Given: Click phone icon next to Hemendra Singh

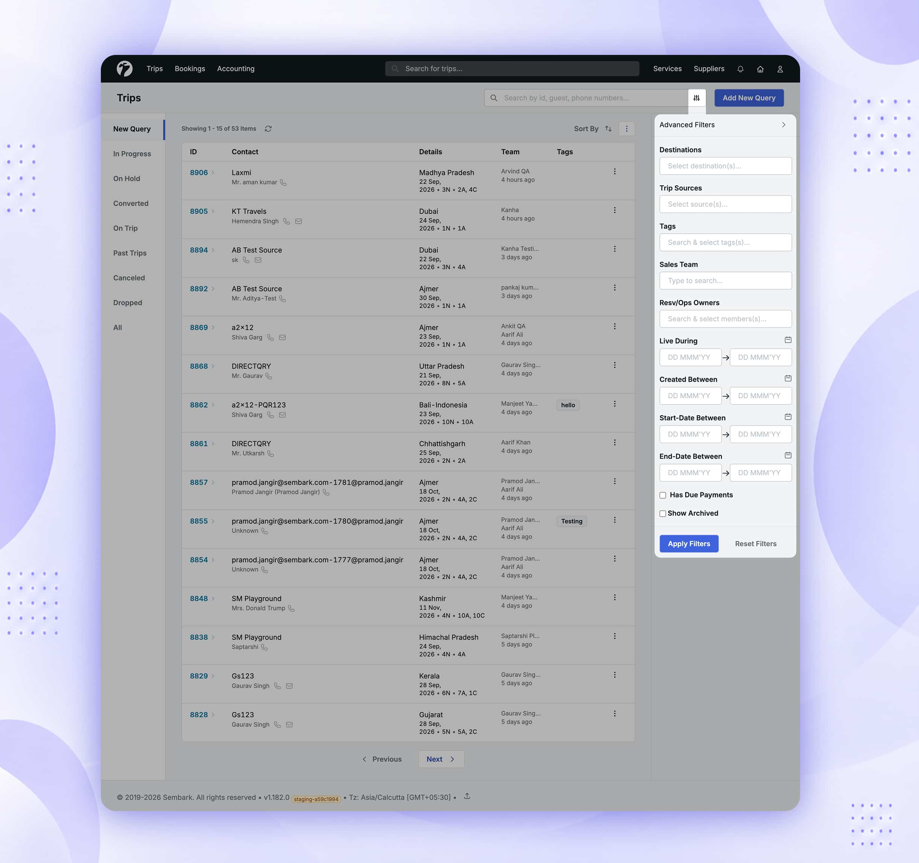Looking at the screenshot, I should [x=287, y=221].
